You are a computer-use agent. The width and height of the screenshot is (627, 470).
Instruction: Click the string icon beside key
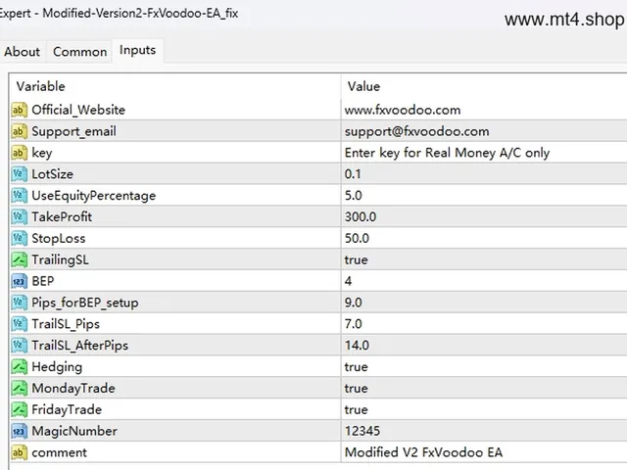click(x=20, y=153)
